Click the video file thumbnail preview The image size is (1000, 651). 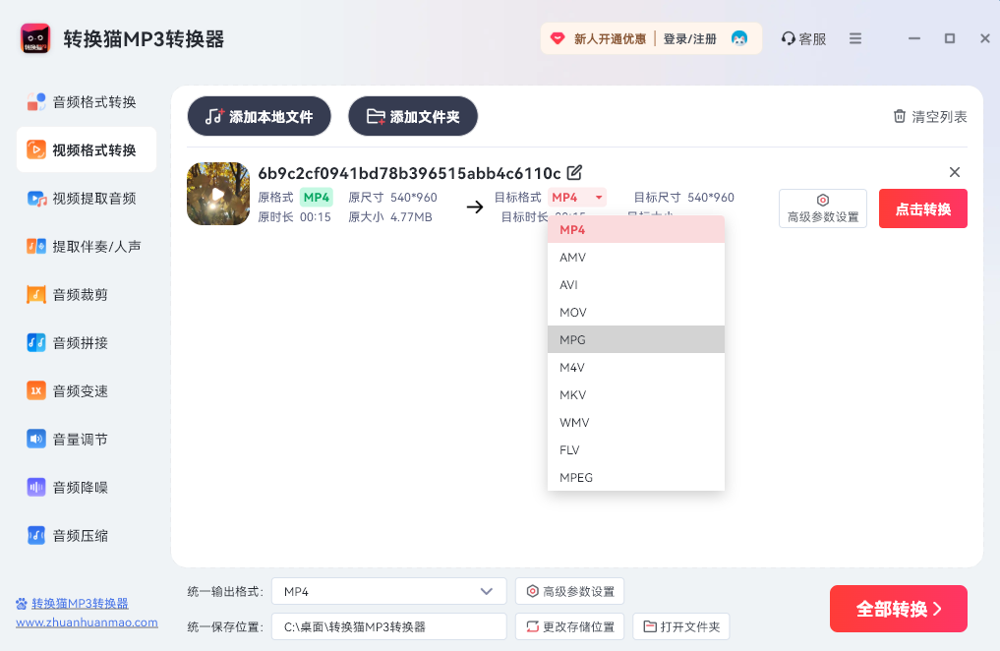[x=217, y=194]
